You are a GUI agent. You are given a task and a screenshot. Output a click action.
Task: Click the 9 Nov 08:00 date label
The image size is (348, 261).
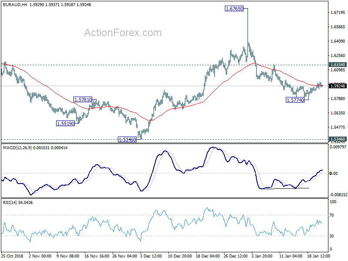68,256
